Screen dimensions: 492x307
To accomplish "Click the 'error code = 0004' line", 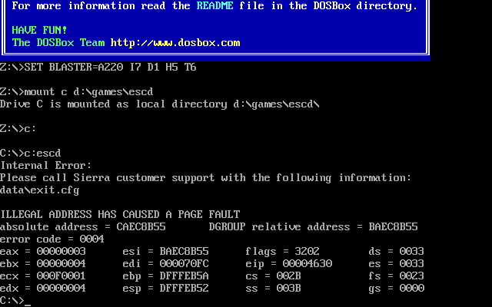I will pyautogui.click(x=52, y=239).
